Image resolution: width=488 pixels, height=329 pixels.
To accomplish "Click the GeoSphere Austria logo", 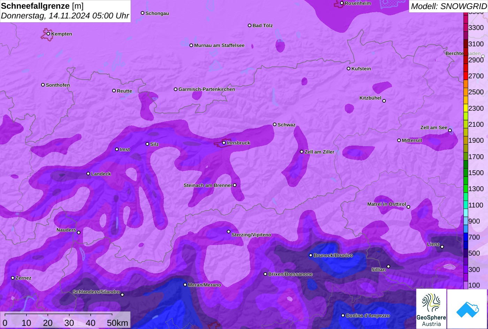I will point(431,308).
